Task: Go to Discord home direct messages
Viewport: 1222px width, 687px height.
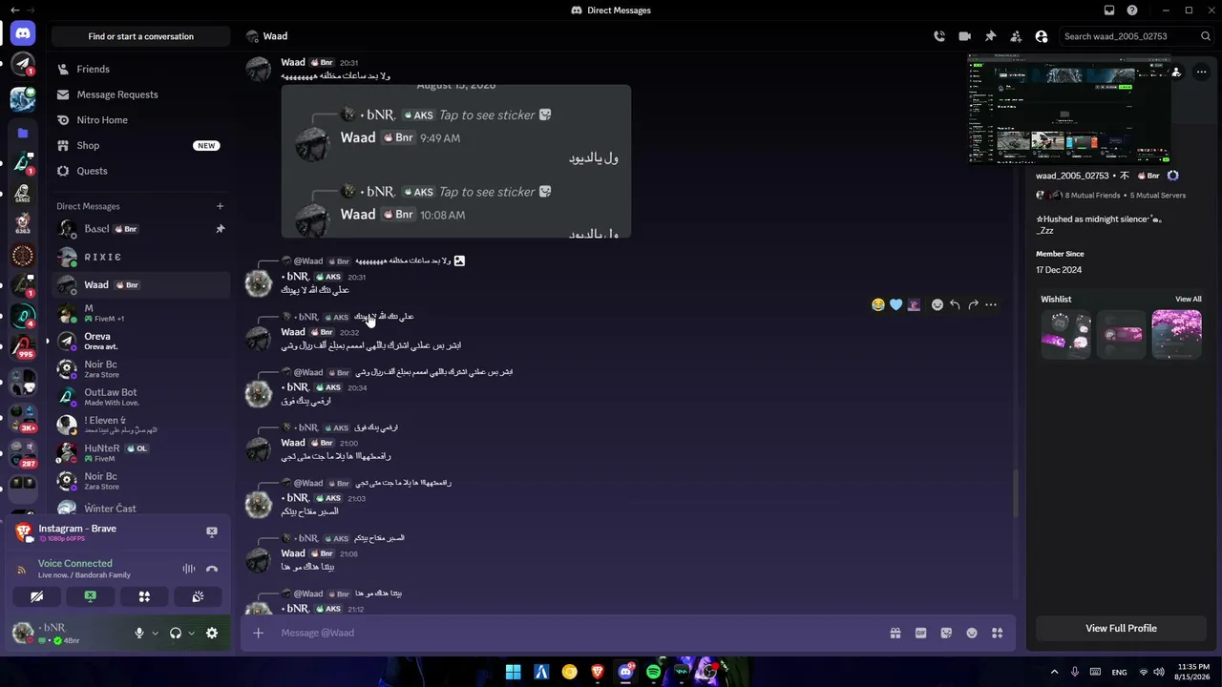Action: 23,32
